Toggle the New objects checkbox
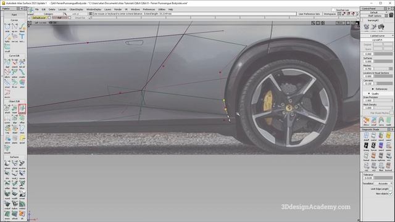Viewport: 395px width, 222px height. pos(391,194)
